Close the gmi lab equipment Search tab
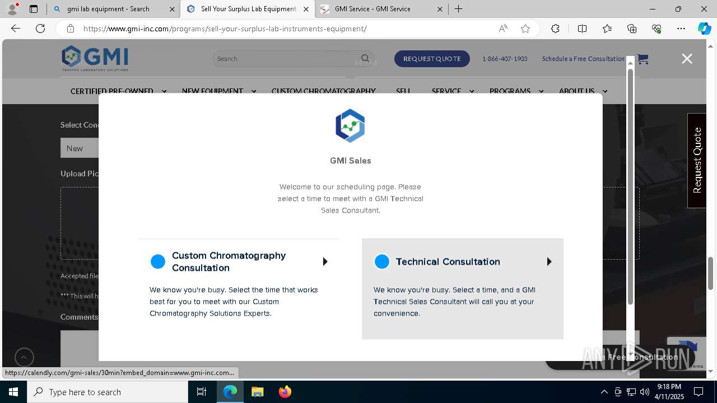 coord(171,9)
